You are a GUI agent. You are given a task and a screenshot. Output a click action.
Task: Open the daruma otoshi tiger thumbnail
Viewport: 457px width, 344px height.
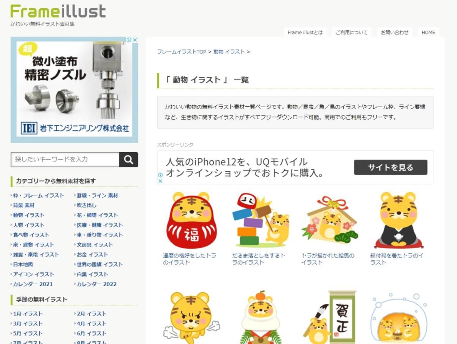pyautogui.click(x=261, y=220)
